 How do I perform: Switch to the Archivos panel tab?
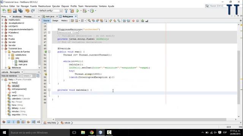click(x=17, y=17)
